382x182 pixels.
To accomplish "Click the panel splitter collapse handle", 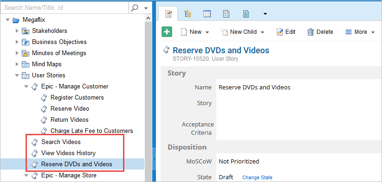I will click(154, 159).
